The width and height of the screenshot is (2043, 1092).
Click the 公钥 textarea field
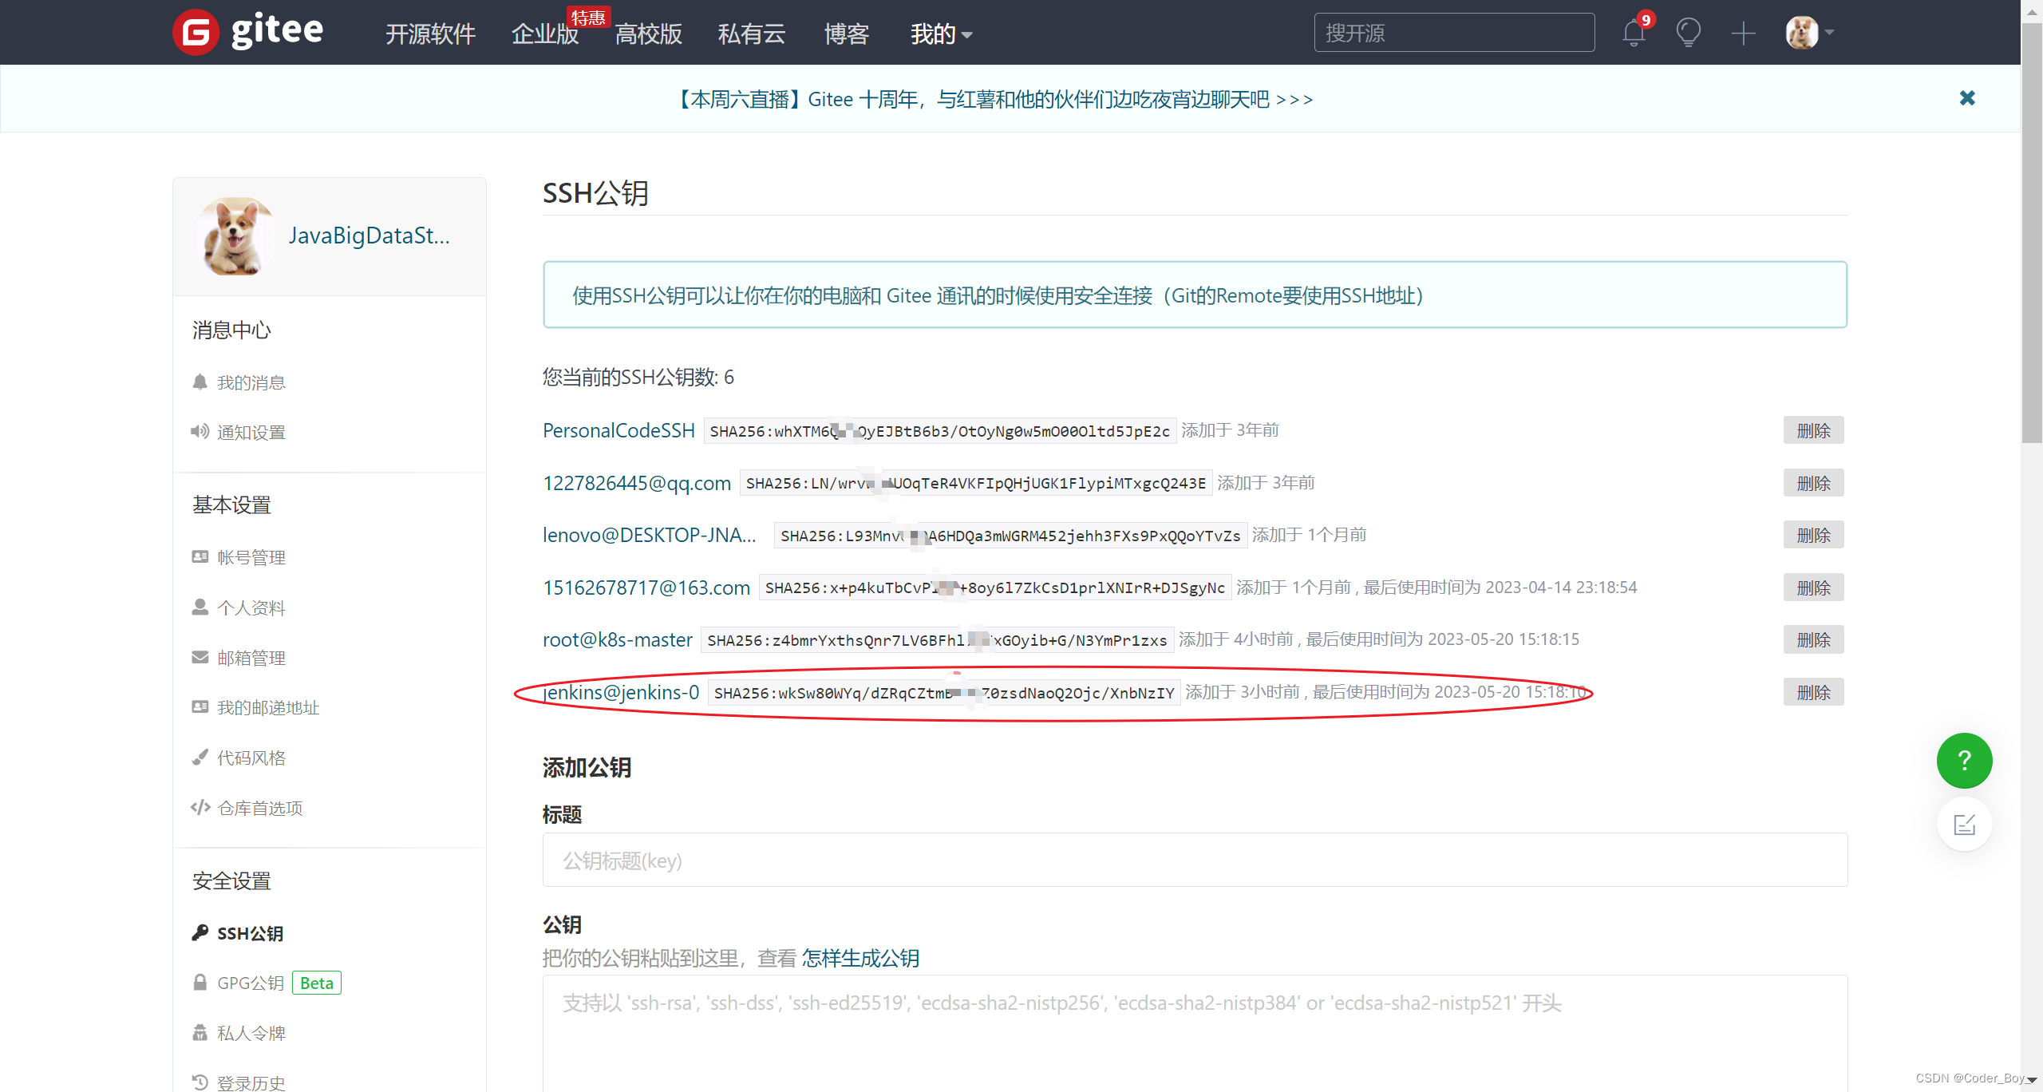1195,1033
